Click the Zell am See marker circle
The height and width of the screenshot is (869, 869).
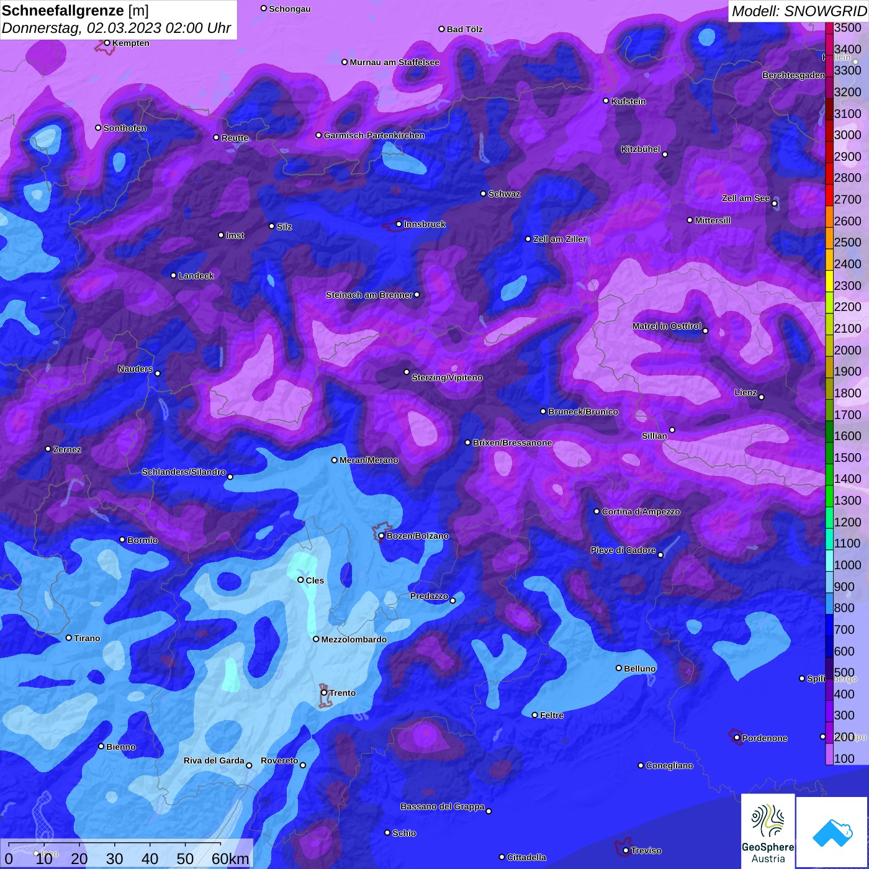(x=774, y=203)
